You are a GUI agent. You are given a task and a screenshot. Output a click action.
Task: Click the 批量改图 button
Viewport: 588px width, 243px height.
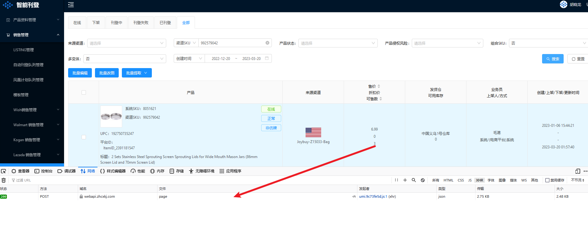point(107,73)
